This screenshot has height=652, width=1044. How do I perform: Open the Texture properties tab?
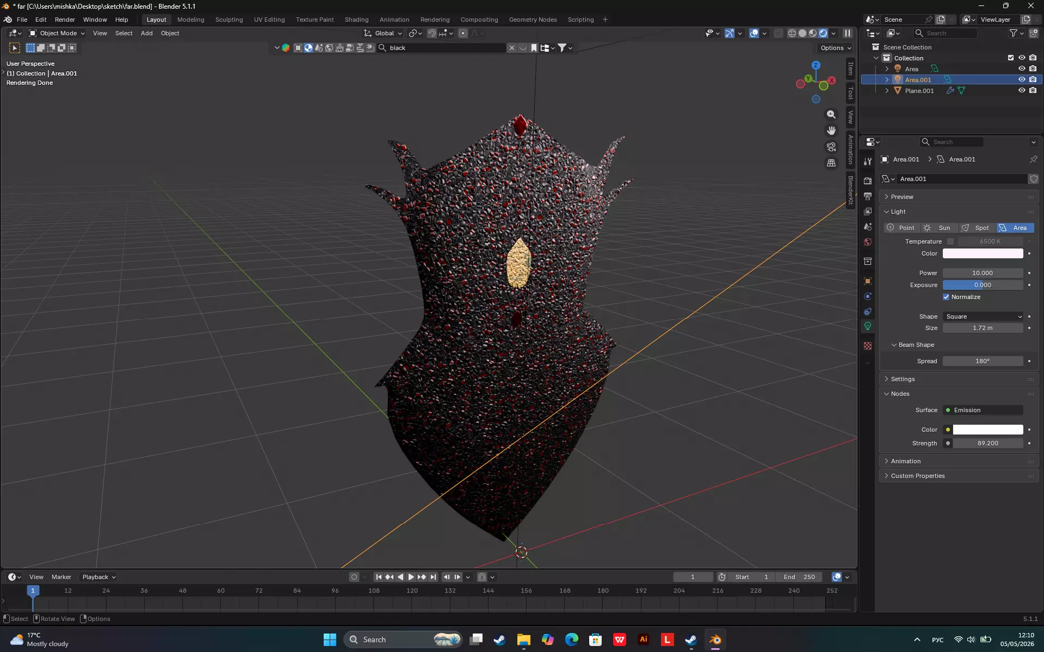(868, 346)
